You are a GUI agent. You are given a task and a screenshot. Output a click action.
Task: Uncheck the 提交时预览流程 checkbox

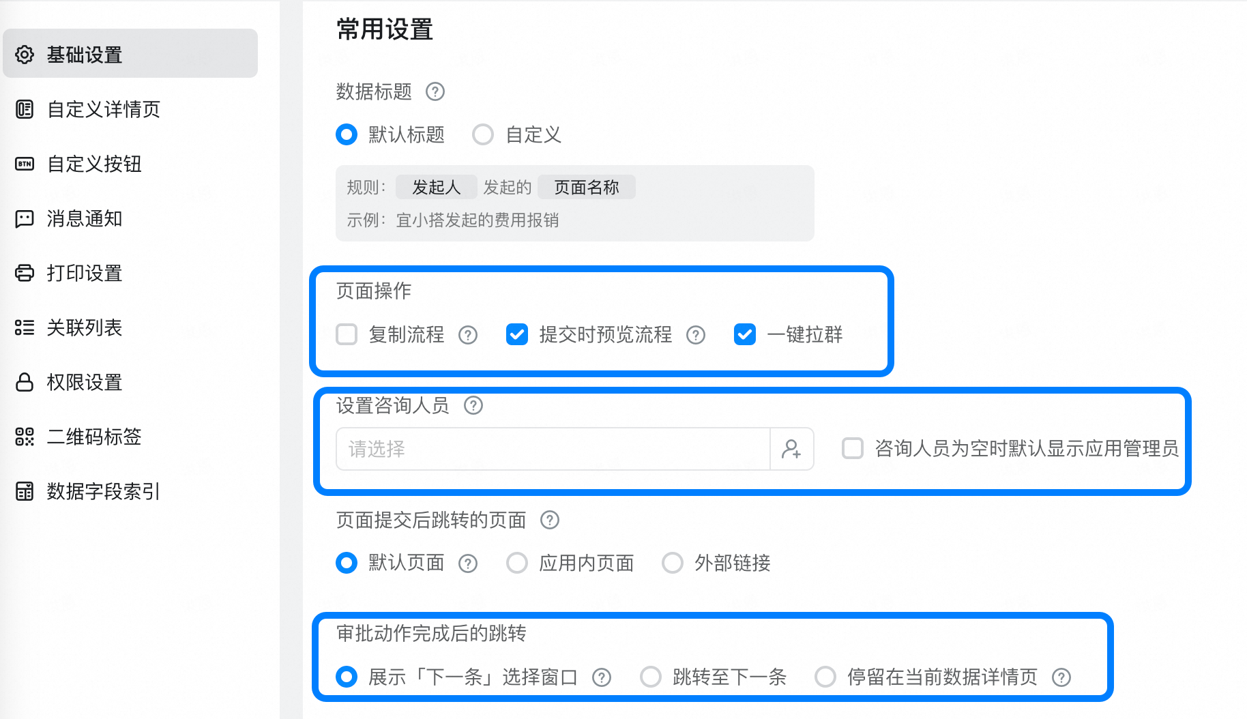click(517, 334)
